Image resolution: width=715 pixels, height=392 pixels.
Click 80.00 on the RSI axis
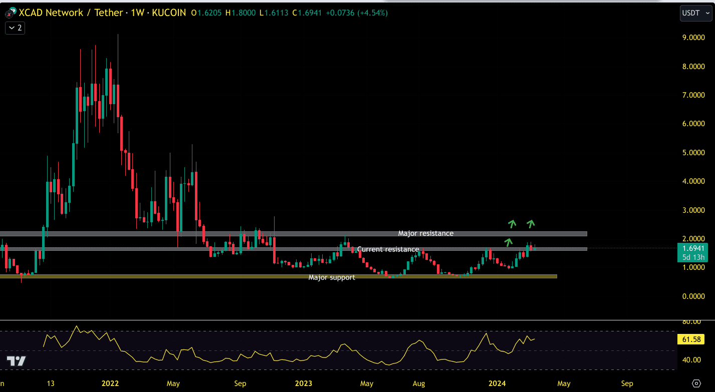(691, 322)
